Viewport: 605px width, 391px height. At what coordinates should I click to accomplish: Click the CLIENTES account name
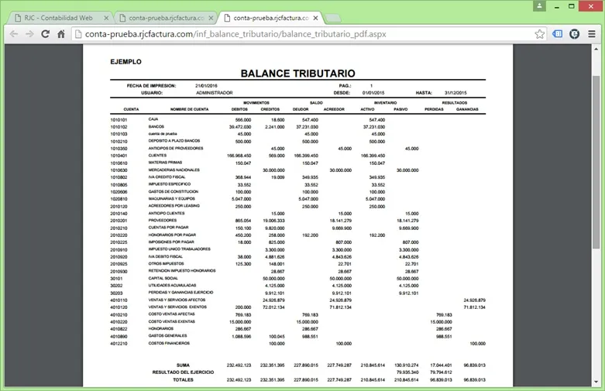pos(157,156)
